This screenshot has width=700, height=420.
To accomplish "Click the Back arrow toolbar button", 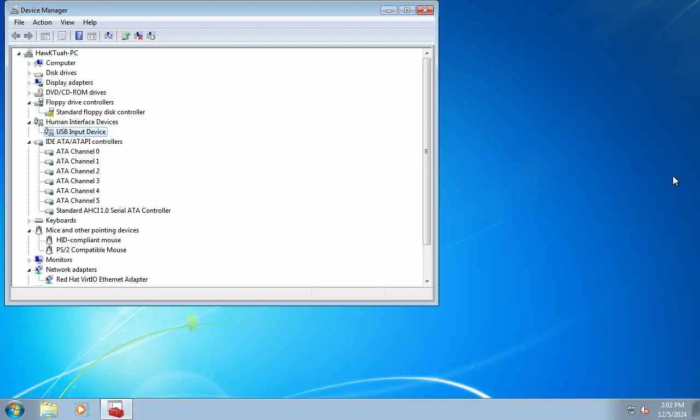I will [x=16, y=36].
